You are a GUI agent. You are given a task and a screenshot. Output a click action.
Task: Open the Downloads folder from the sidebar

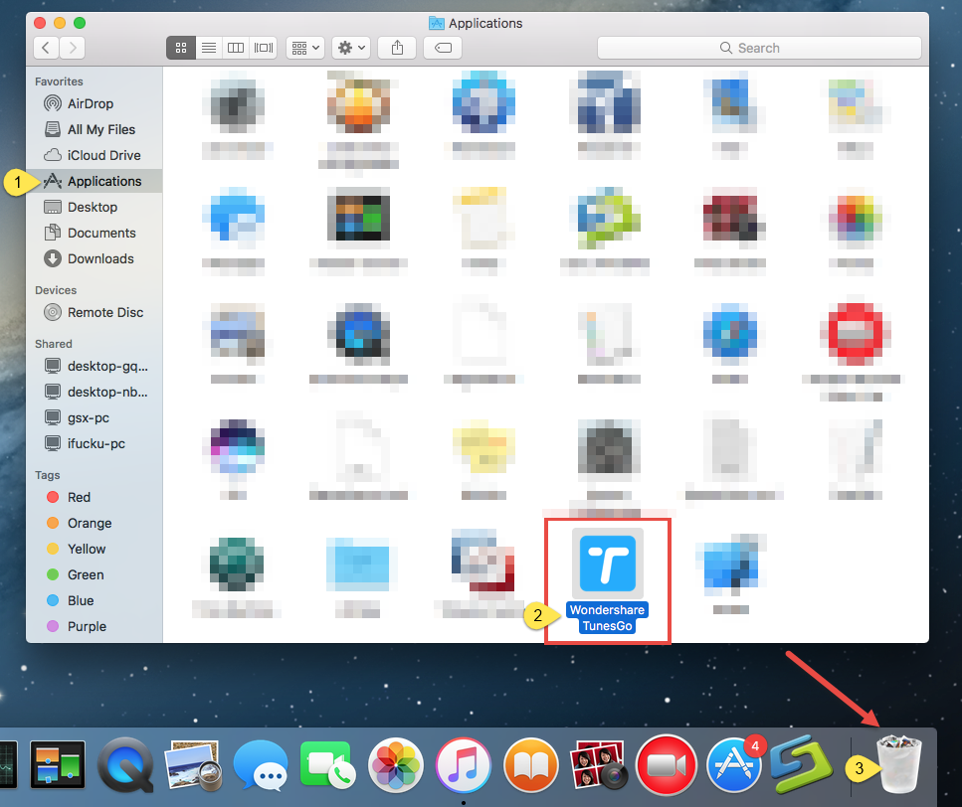click(96, 258)
